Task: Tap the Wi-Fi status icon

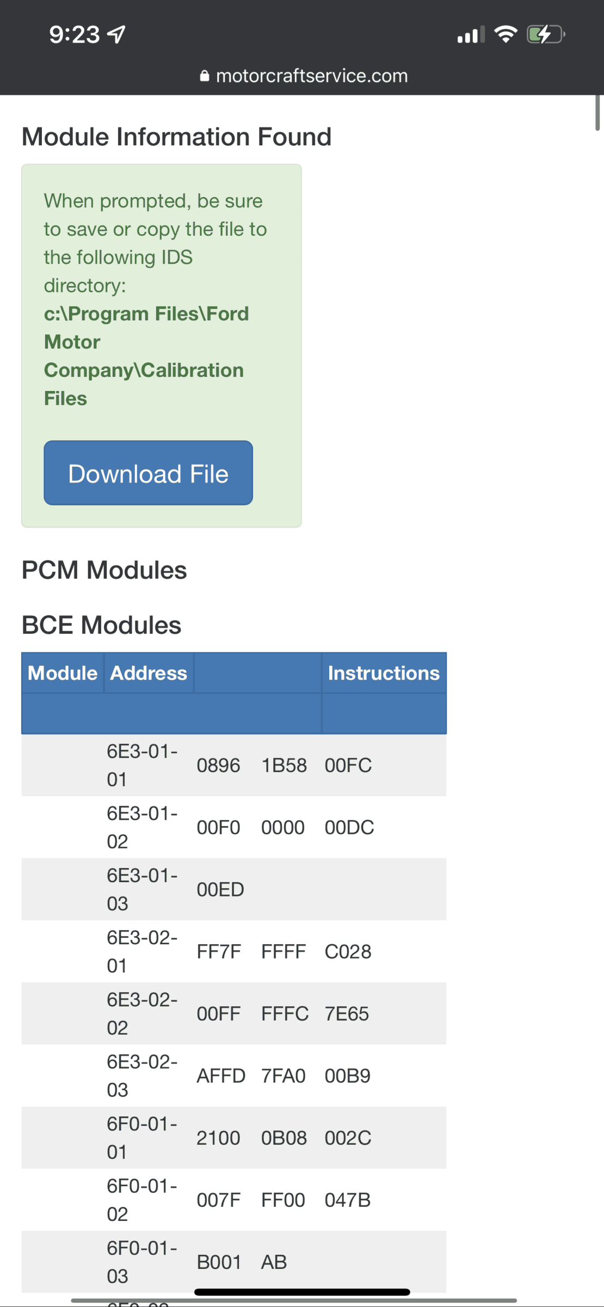Action: point(506,34)
